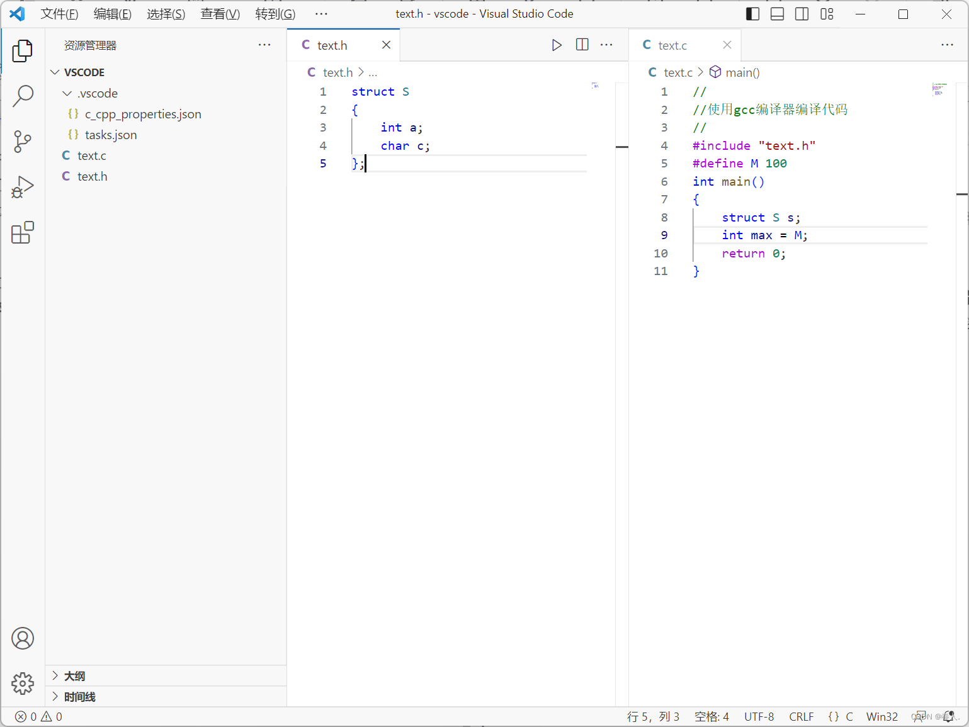Click the breadcrumb chevron after text.h

tap(361, 72)
